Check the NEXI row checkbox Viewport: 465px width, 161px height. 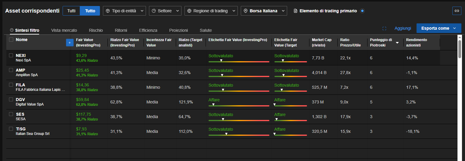[x=11, y=55]
